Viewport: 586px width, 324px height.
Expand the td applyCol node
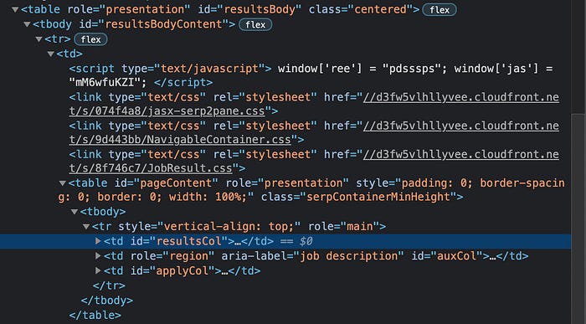(98, 270)
